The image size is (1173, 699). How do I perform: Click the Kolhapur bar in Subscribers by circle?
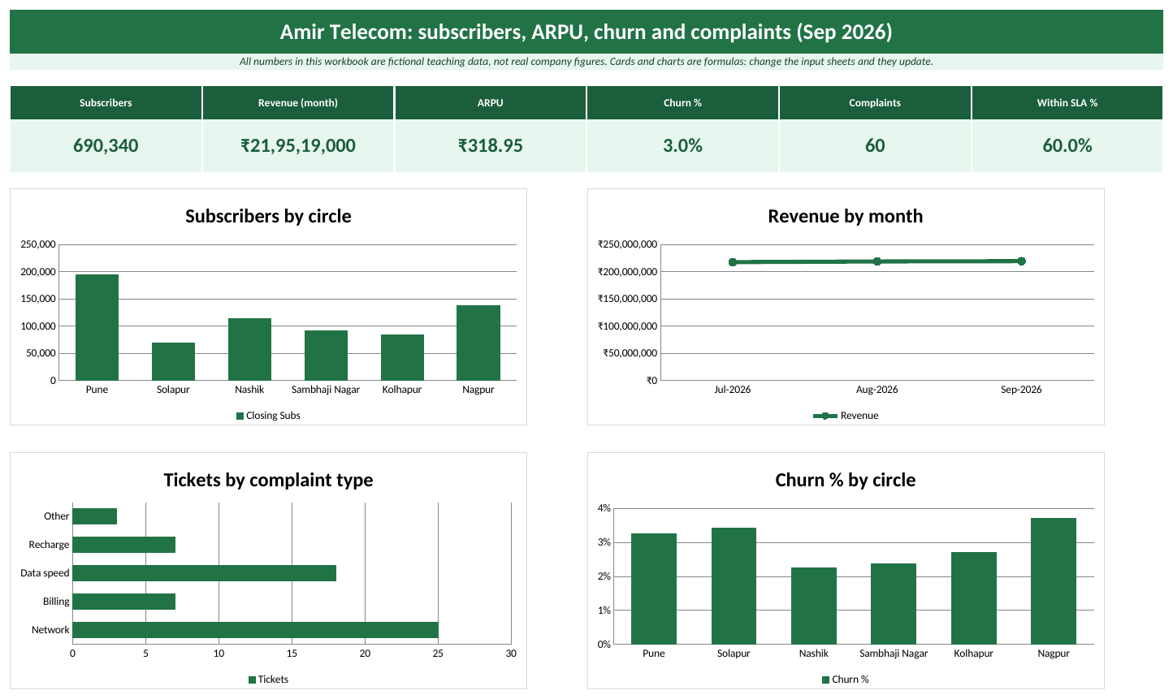pyautogui.click(x=402, y=357)
